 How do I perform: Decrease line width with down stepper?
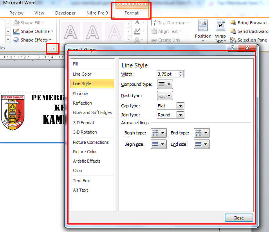(181, 76)
